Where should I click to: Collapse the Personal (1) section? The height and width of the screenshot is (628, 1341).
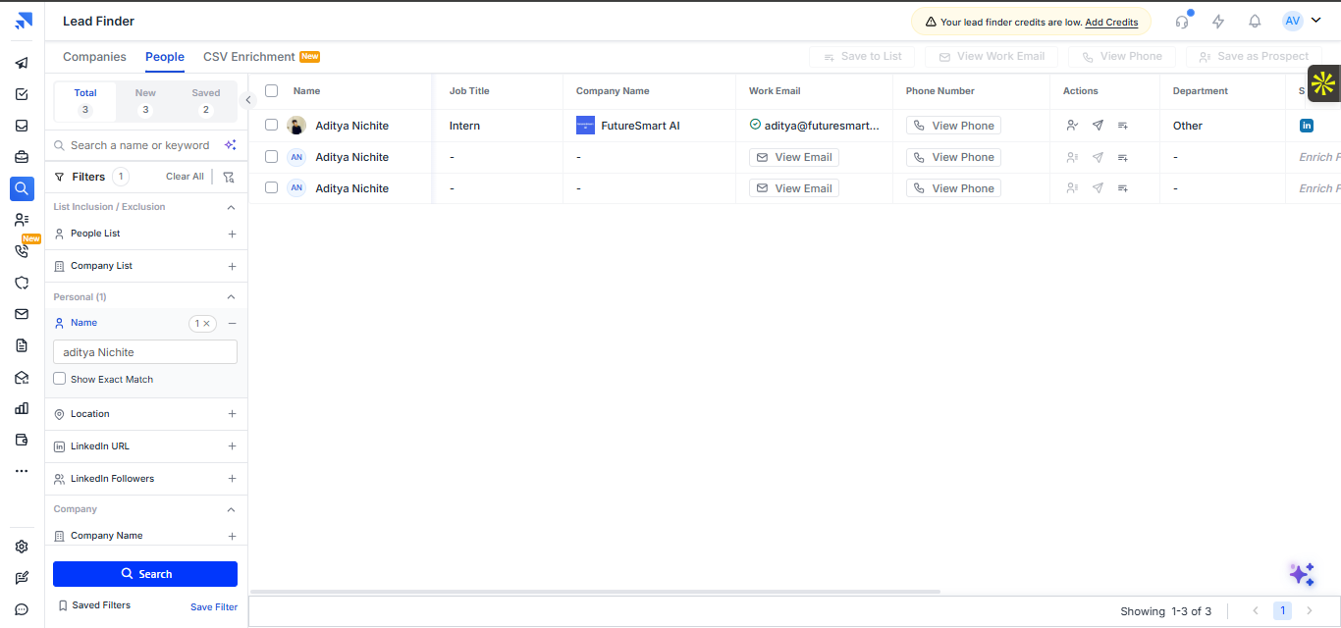pyautogui.click(x=232, y=296)
